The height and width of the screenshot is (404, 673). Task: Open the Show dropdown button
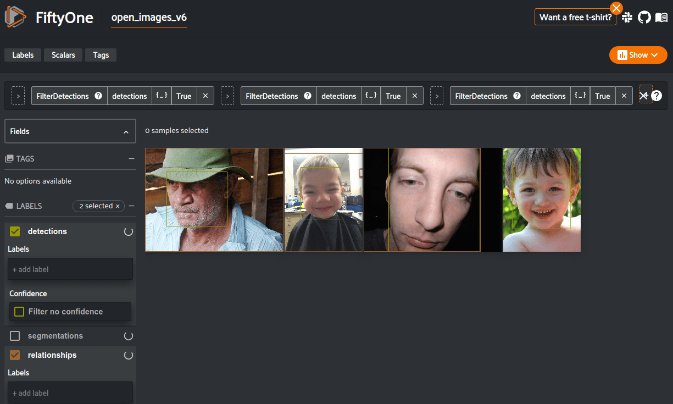pyautogui.click(x=638, y=55)
